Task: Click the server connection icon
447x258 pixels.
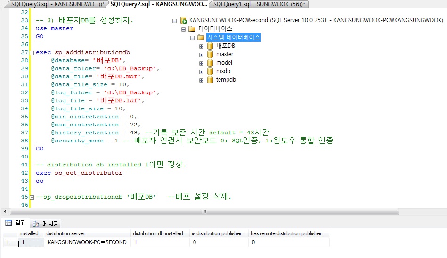Action: tap(184, 20)
